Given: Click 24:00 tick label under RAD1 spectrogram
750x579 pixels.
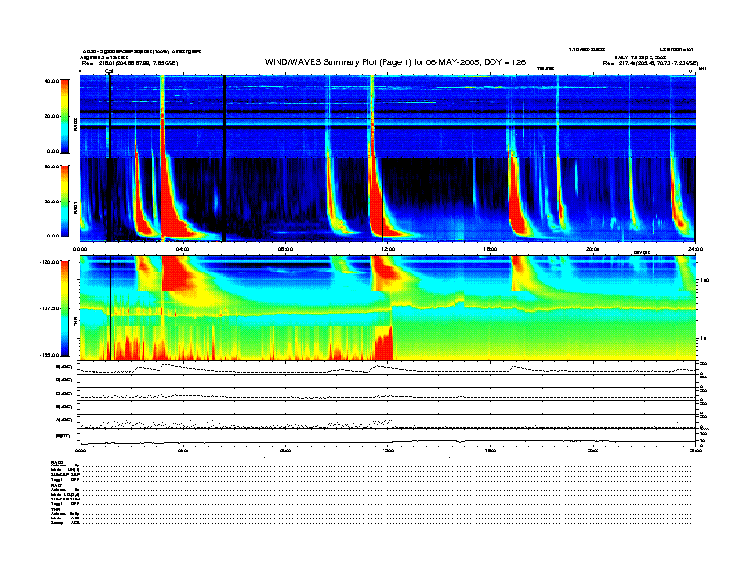Looking at the screenshot, I should (x=695, y=249).
